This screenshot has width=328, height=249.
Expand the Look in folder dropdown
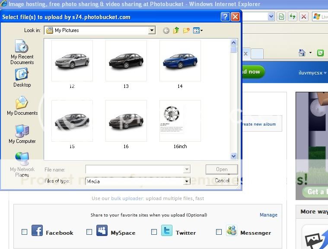click(152, 30)
